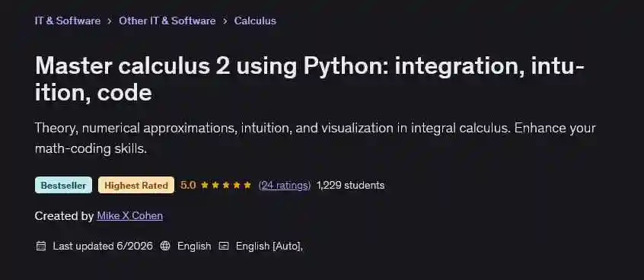
Task: Open the IT & Software breadcrumb link
Action: pyautogui.click(x=67, y=21)
